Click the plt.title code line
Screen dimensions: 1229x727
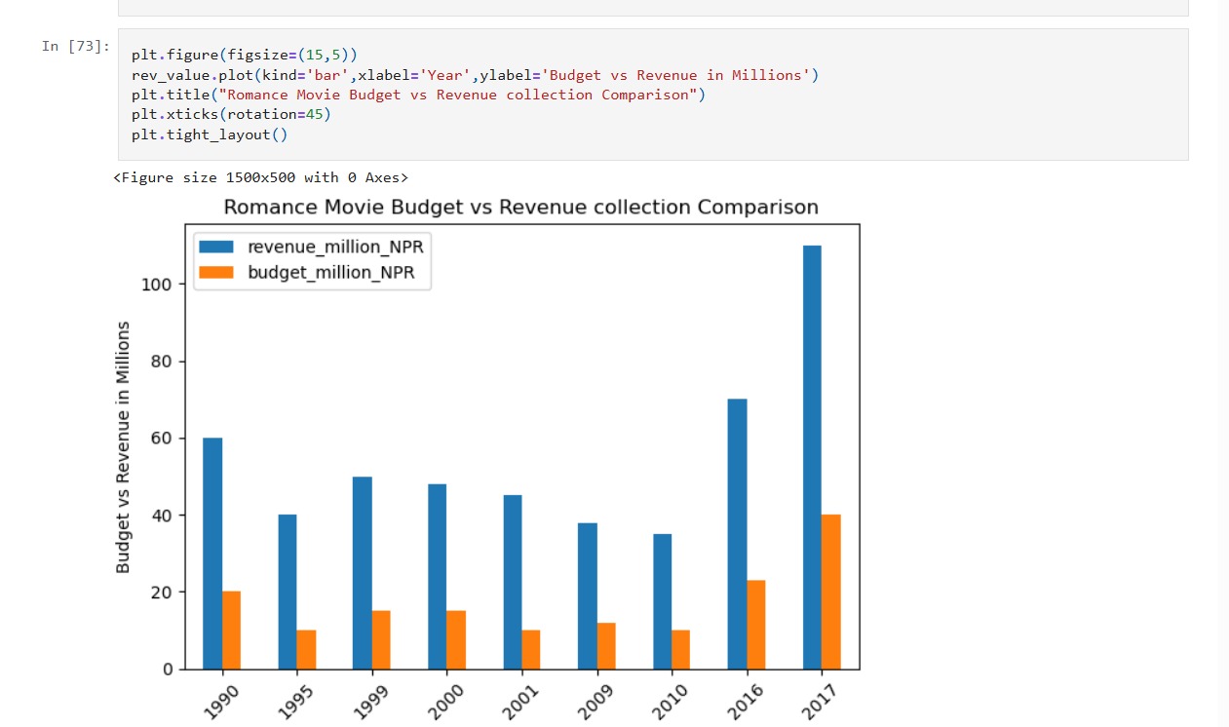click(418, 95)
